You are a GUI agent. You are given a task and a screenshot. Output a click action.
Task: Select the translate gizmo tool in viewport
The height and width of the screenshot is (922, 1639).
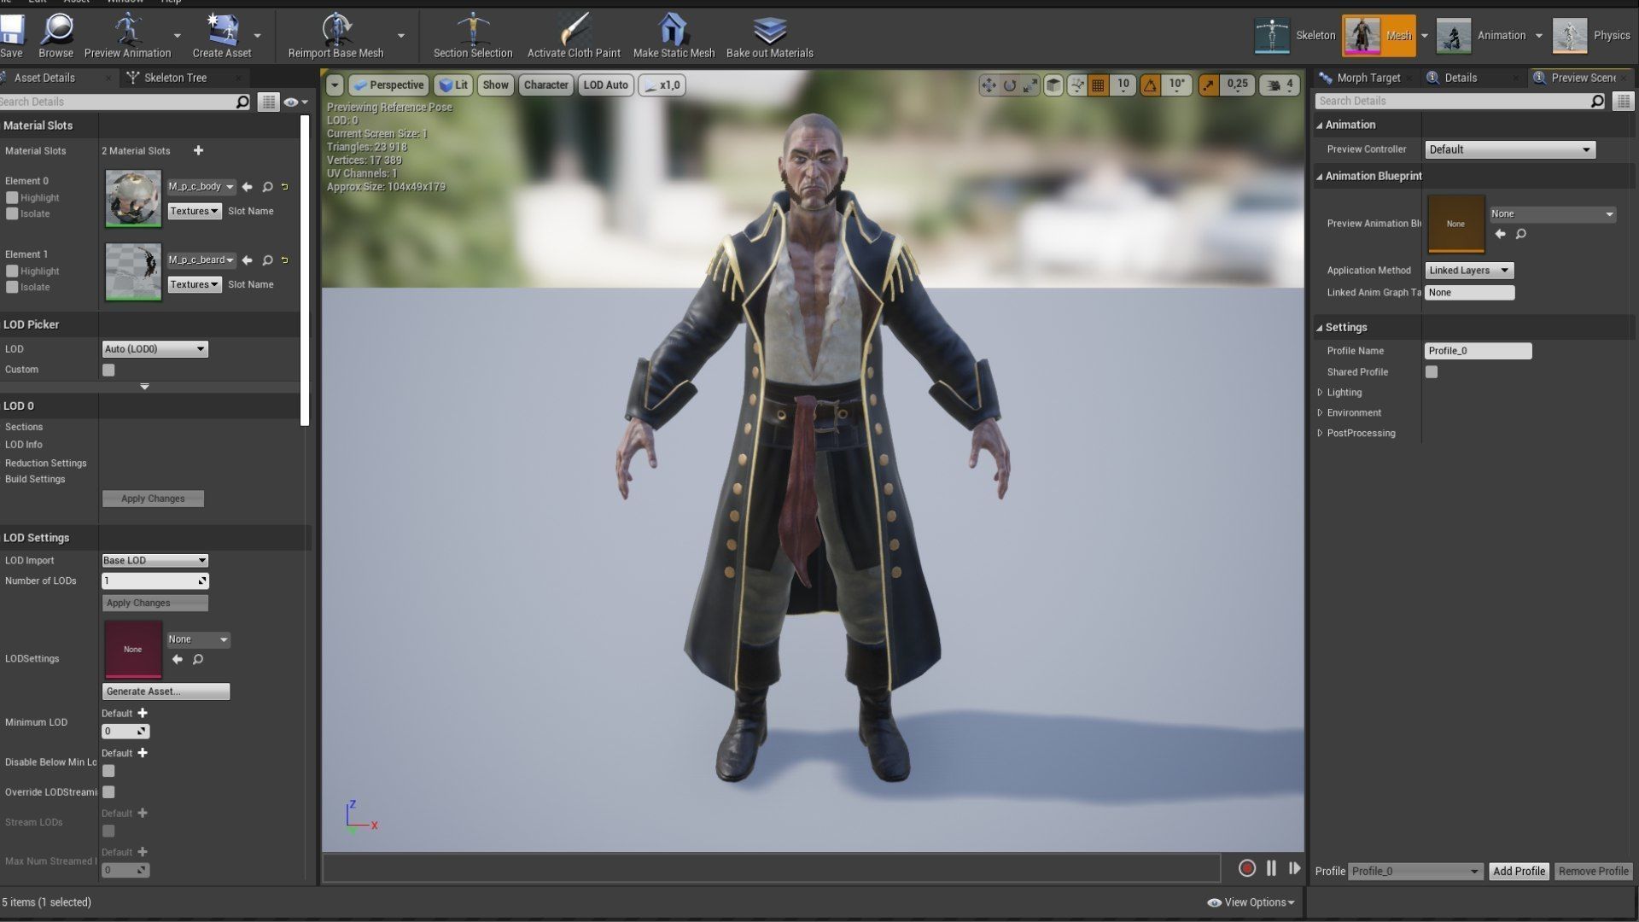(989, 85)
